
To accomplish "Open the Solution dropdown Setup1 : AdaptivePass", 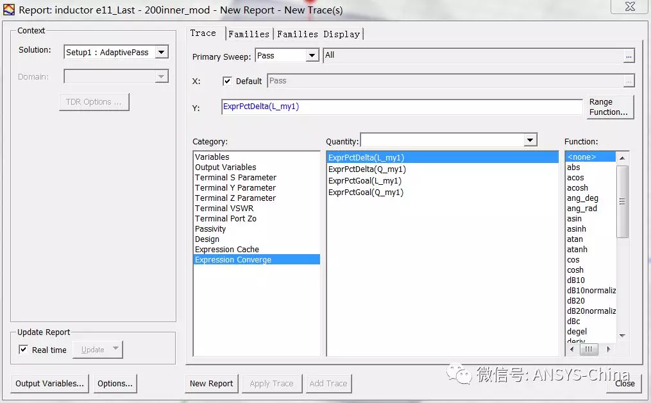I will coord(116,52).
